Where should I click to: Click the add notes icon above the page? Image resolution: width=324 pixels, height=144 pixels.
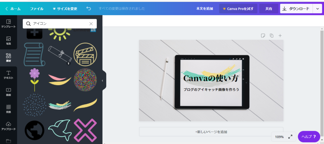263,35
